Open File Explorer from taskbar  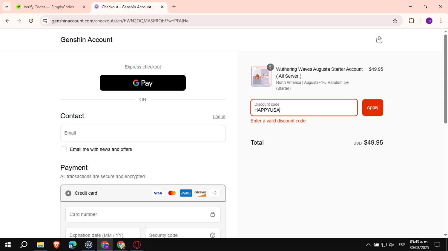pos(40,245)
